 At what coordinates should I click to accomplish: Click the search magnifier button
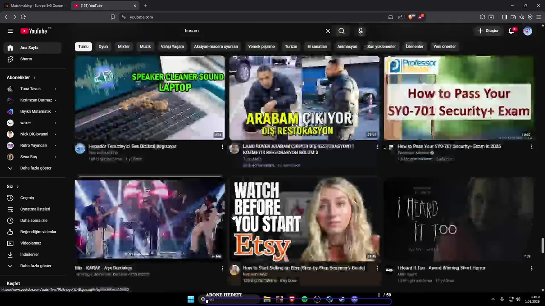coord(341,31)
